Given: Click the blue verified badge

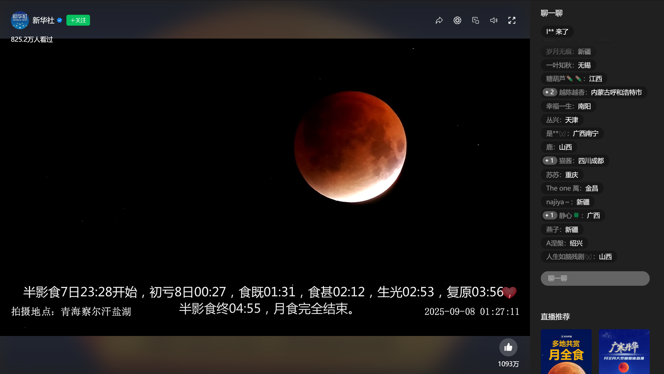Looking at the screenshot, I should 60,20.
